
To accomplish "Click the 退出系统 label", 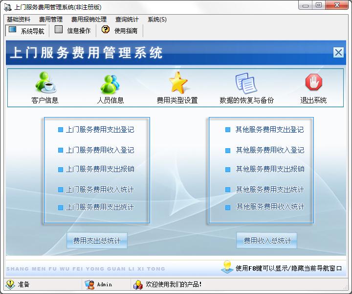I will coord(313,100).
